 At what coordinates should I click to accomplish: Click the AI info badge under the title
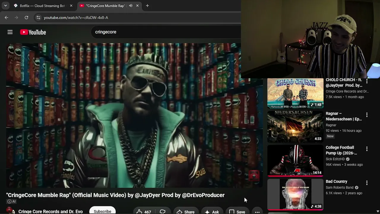[x=12, y=202]
